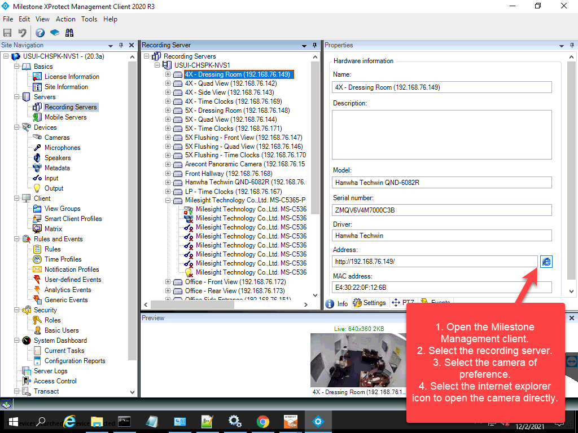Save changes with the floppy disk toolbar icon
Viewport: 578px width, 433px height.
tap(7, 32)
